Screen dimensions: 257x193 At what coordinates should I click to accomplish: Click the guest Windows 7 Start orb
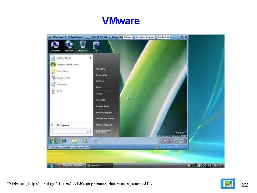53,141
